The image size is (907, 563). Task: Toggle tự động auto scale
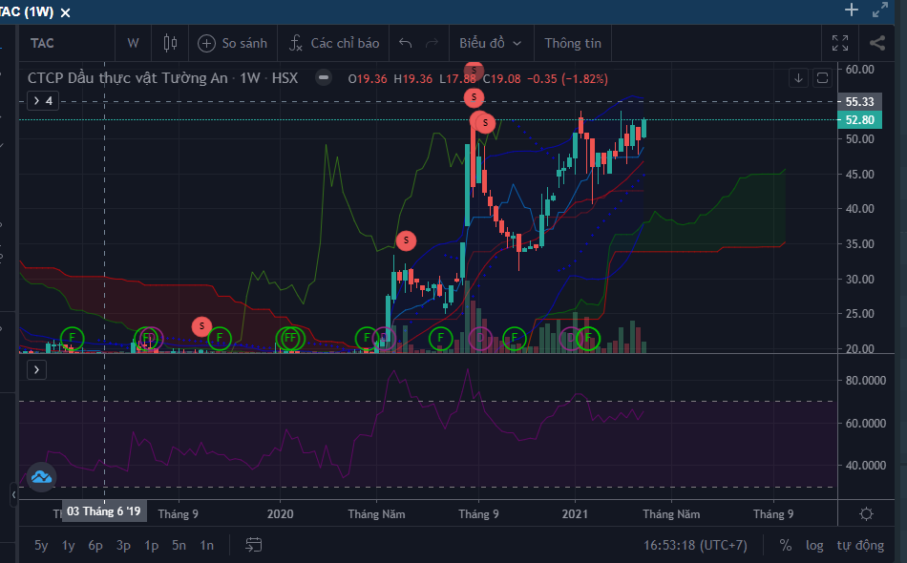[860, 545]
